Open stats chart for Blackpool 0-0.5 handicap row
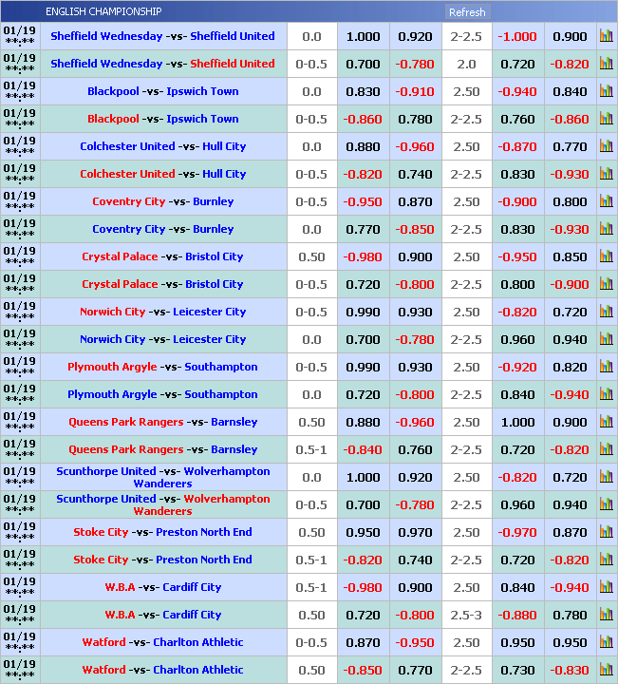618x684 pixels. coord(606,119)
